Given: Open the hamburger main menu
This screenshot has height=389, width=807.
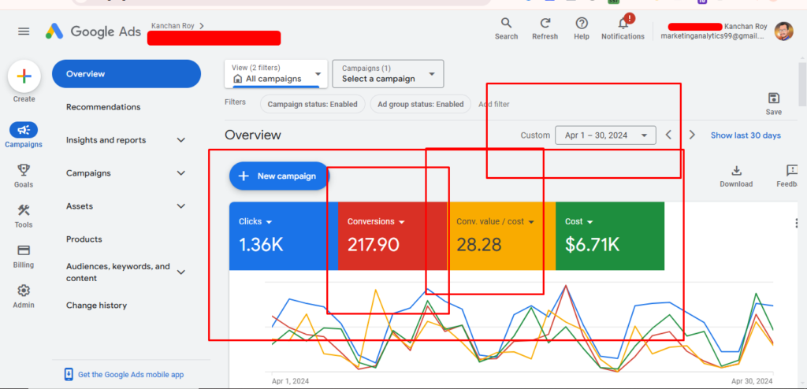Looking at the screenshot, I should click(x=24, y=31).
